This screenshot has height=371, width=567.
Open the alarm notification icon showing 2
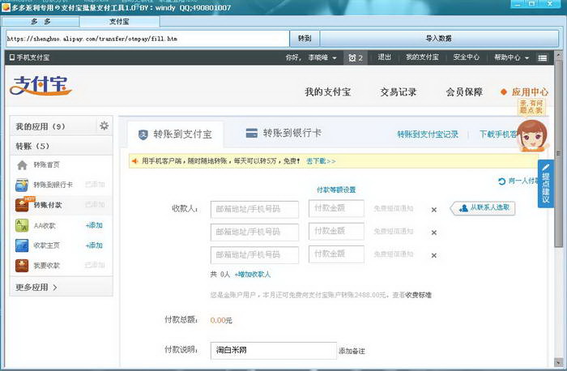coord(356,58)
